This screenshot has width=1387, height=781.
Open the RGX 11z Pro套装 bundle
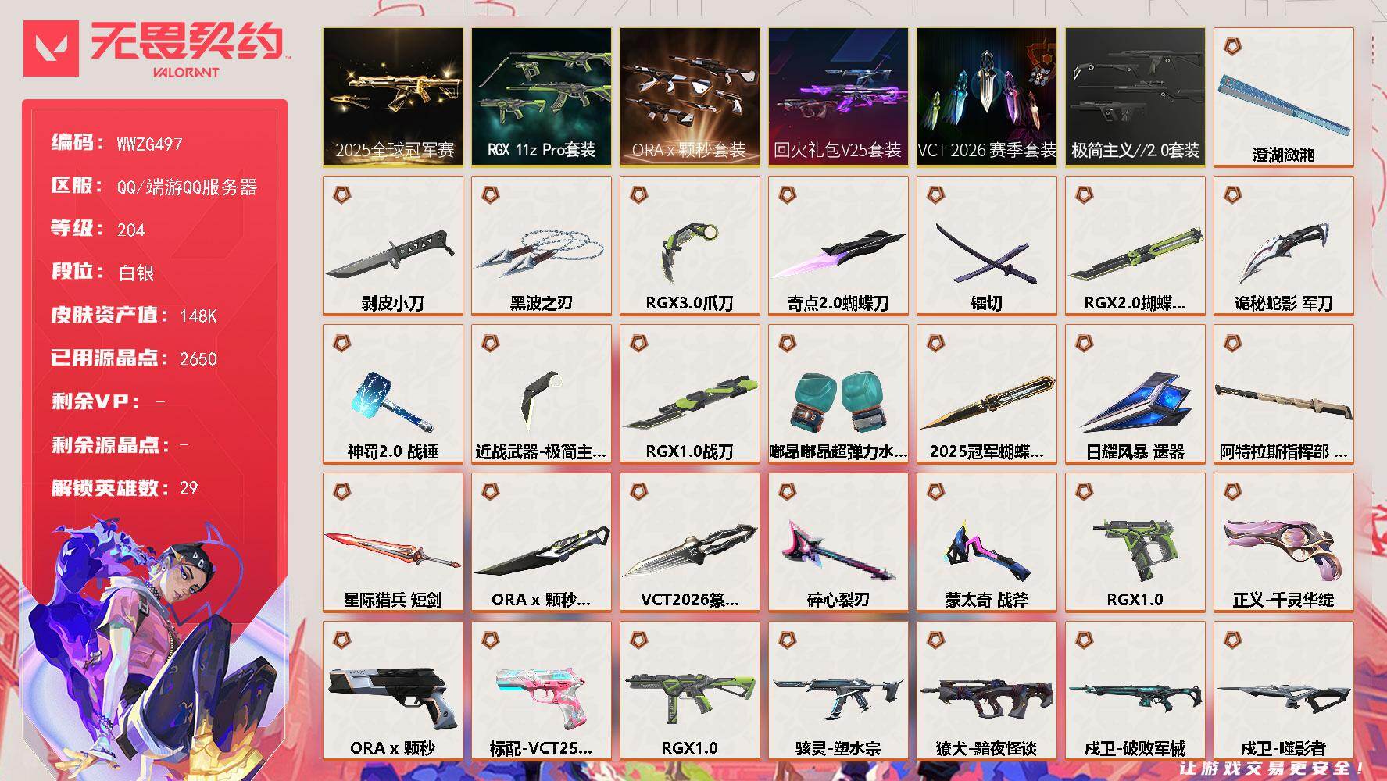pos(541,97)
